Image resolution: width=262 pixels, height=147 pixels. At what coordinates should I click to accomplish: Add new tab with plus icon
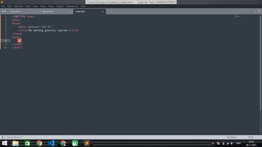pos(255,11)
